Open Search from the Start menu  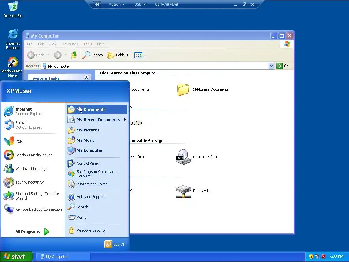point(97,207)
